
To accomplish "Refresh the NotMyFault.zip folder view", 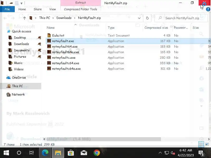I will tap(147, 18).
